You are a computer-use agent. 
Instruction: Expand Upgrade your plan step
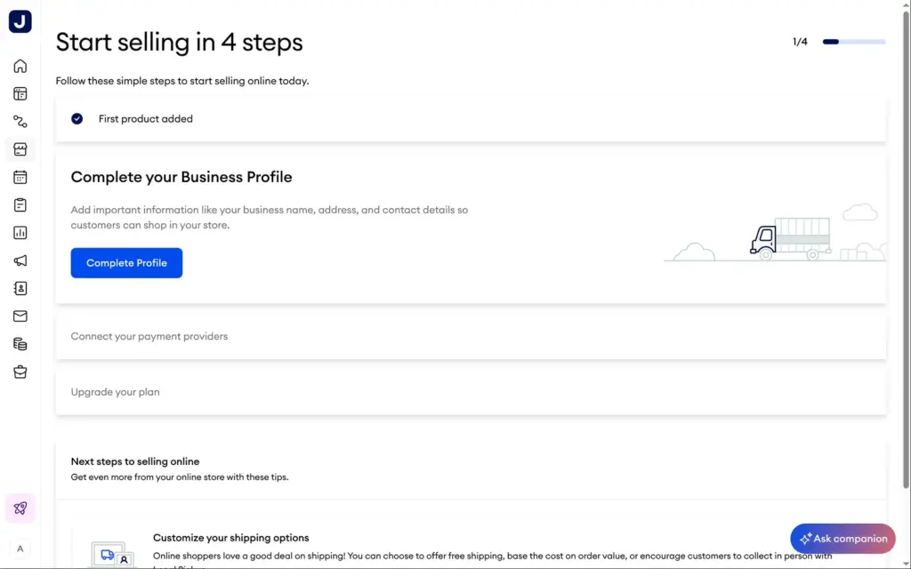(x=471, y=392)
